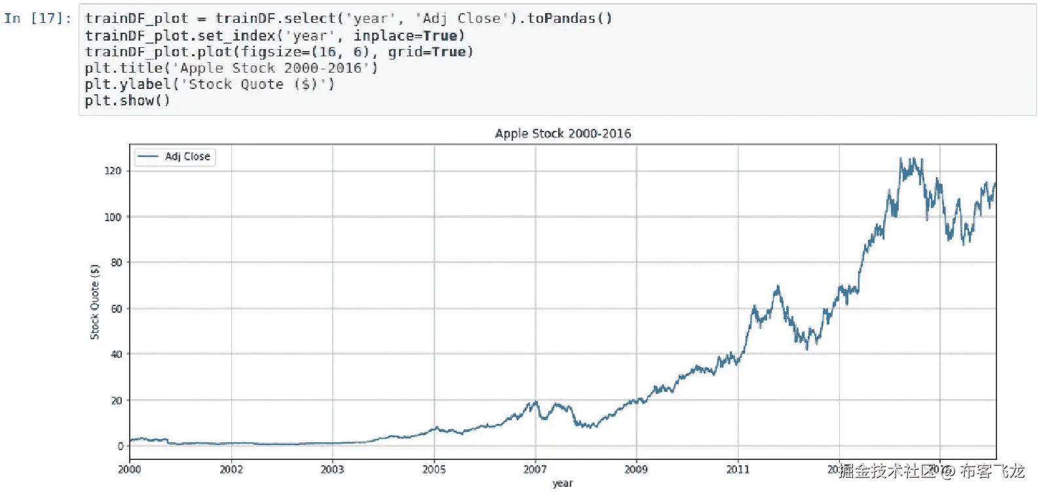Click the 120 y-axis tick label

(113, 171)
